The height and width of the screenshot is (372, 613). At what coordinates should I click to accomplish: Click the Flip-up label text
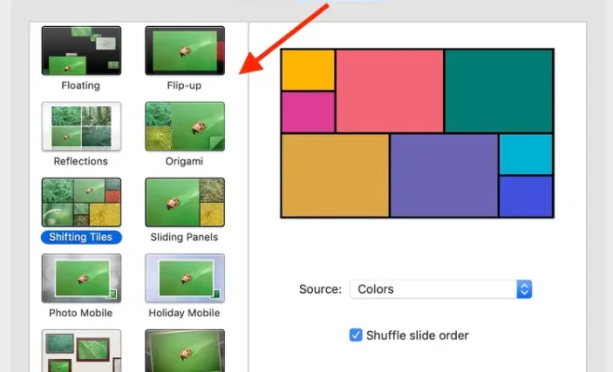184,86
